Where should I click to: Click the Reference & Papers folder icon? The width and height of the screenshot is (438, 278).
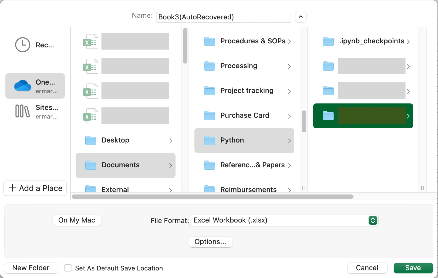pyautogui.click(x=210, y=165)
